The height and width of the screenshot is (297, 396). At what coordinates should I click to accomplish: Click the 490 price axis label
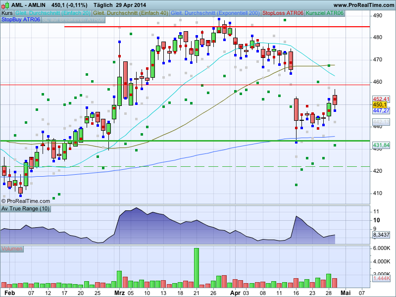377,15
